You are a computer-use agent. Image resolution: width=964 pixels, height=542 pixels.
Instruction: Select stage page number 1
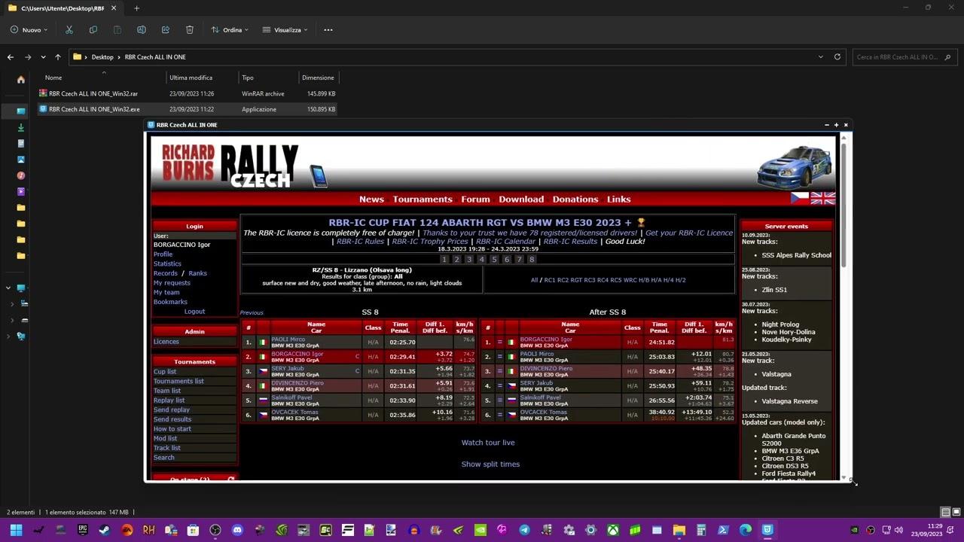(444, 260)
